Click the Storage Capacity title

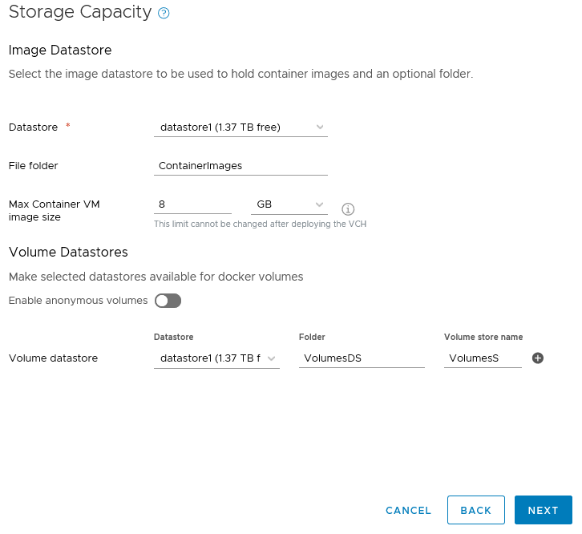pyautogui.click(x=80, y=12)
